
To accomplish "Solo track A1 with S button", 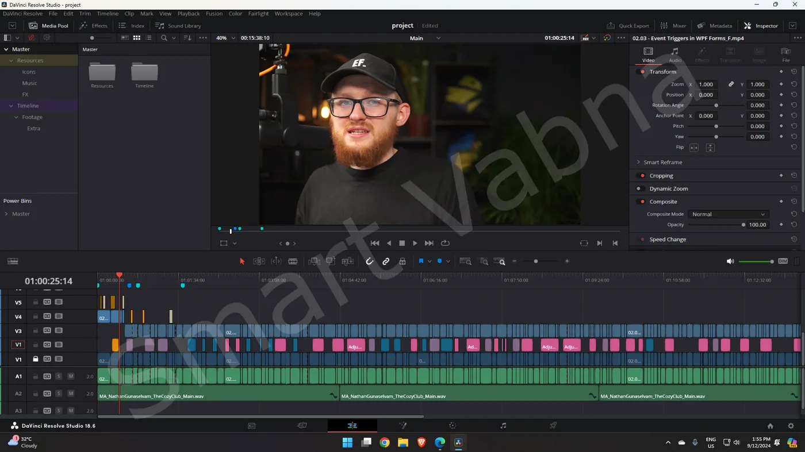I will point(59,377).
